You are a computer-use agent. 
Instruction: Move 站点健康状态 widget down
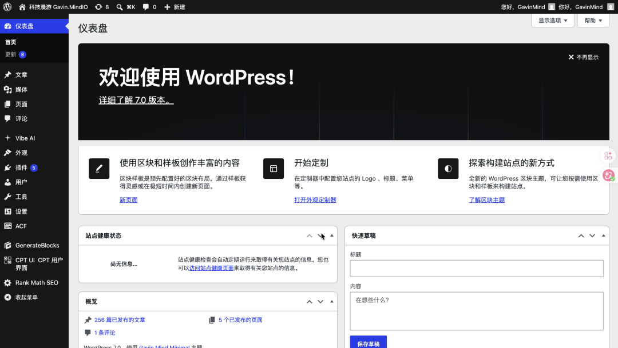320,236
